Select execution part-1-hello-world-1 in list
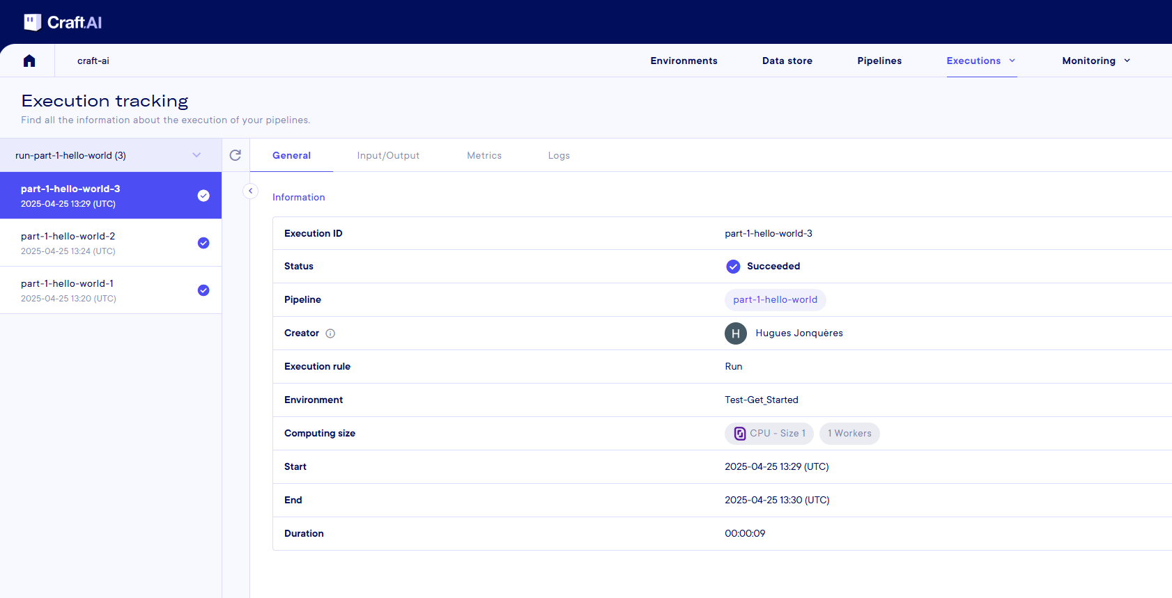 click(x=111, y=290)
